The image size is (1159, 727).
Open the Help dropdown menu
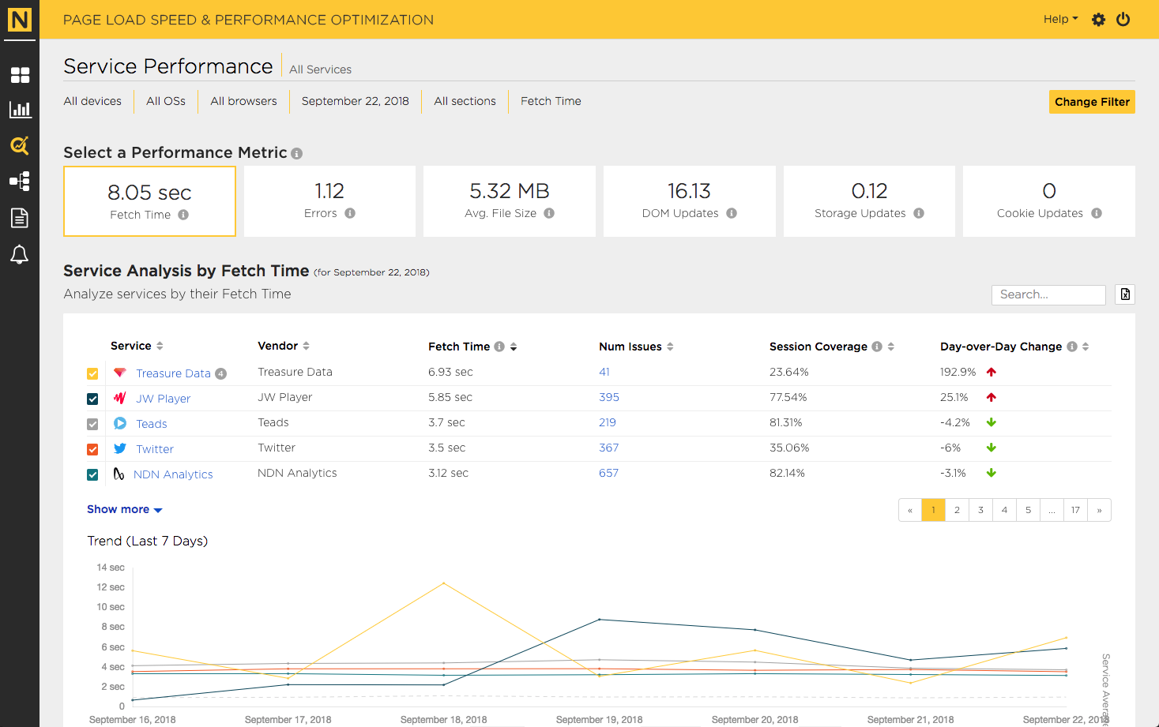point(1060,19)
